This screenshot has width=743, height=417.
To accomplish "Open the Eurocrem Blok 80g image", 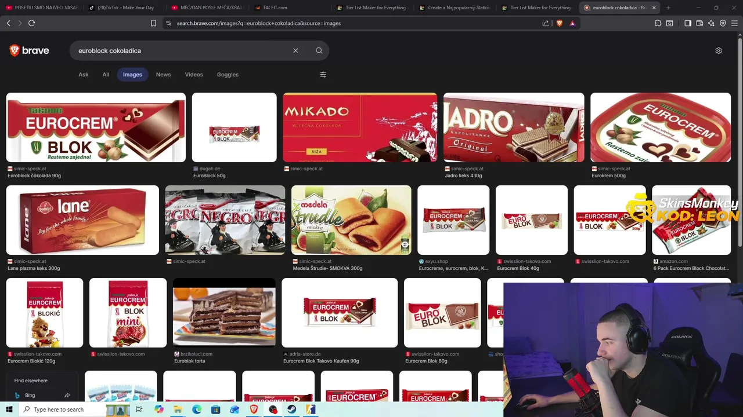I will tap(442, 313).
